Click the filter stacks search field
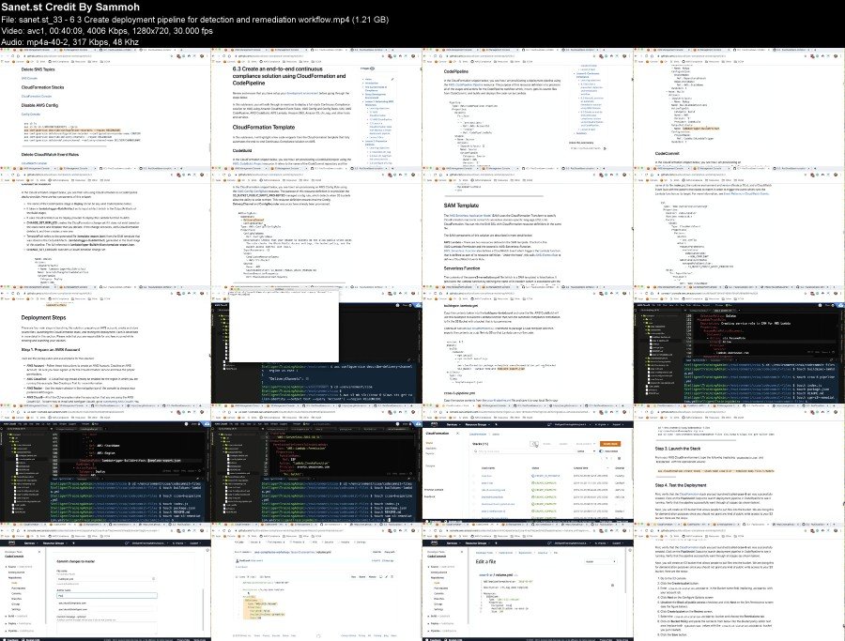Image resolution: width=845 pixels, height=641 pixels. click(x=523, y=450)
